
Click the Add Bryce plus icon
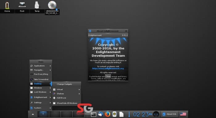point(54,98)
